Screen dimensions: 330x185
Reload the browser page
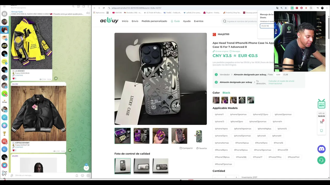point(104,8)
